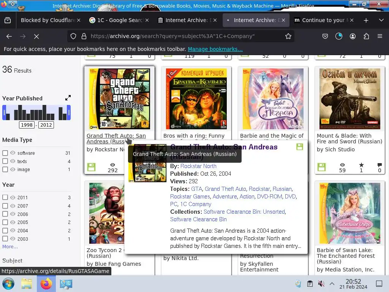The height and width of the screenshot is (292, 389).
Task: Click the Mount & Blade software floppy icon
Action: [321, 167]
